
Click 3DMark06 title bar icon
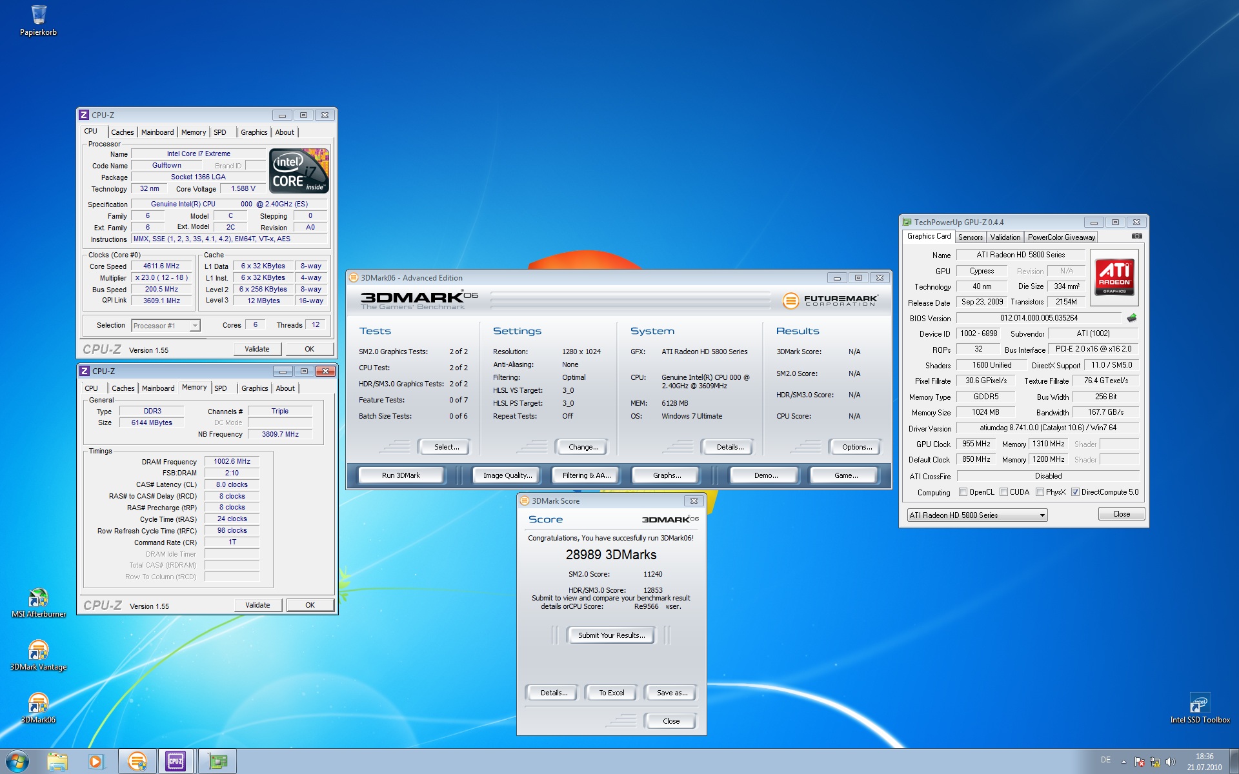(354, 277)
